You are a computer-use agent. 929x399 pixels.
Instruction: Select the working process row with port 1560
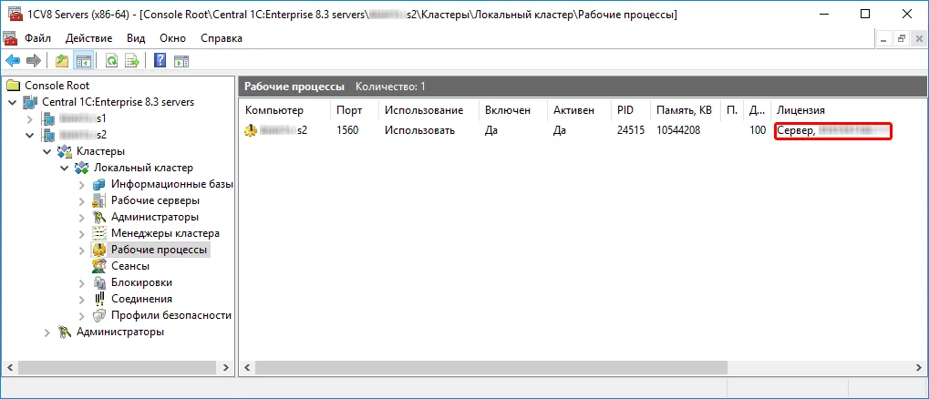[x=583, y=130]
